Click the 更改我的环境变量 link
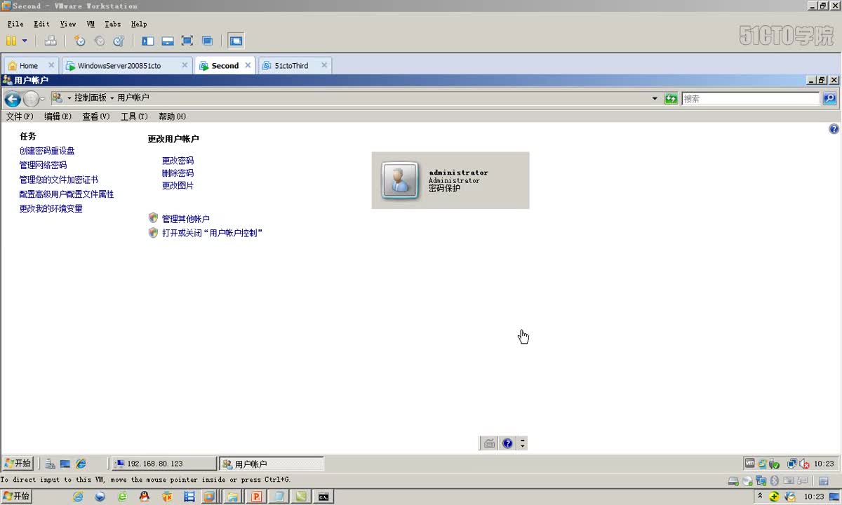The image size is (842, 505). coord(51,209)
